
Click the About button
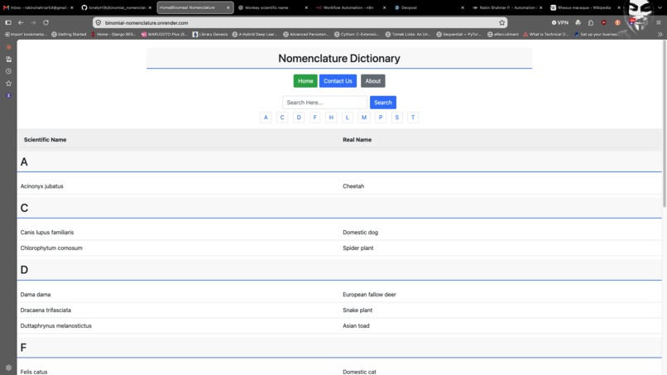click(x=373, y=81)
